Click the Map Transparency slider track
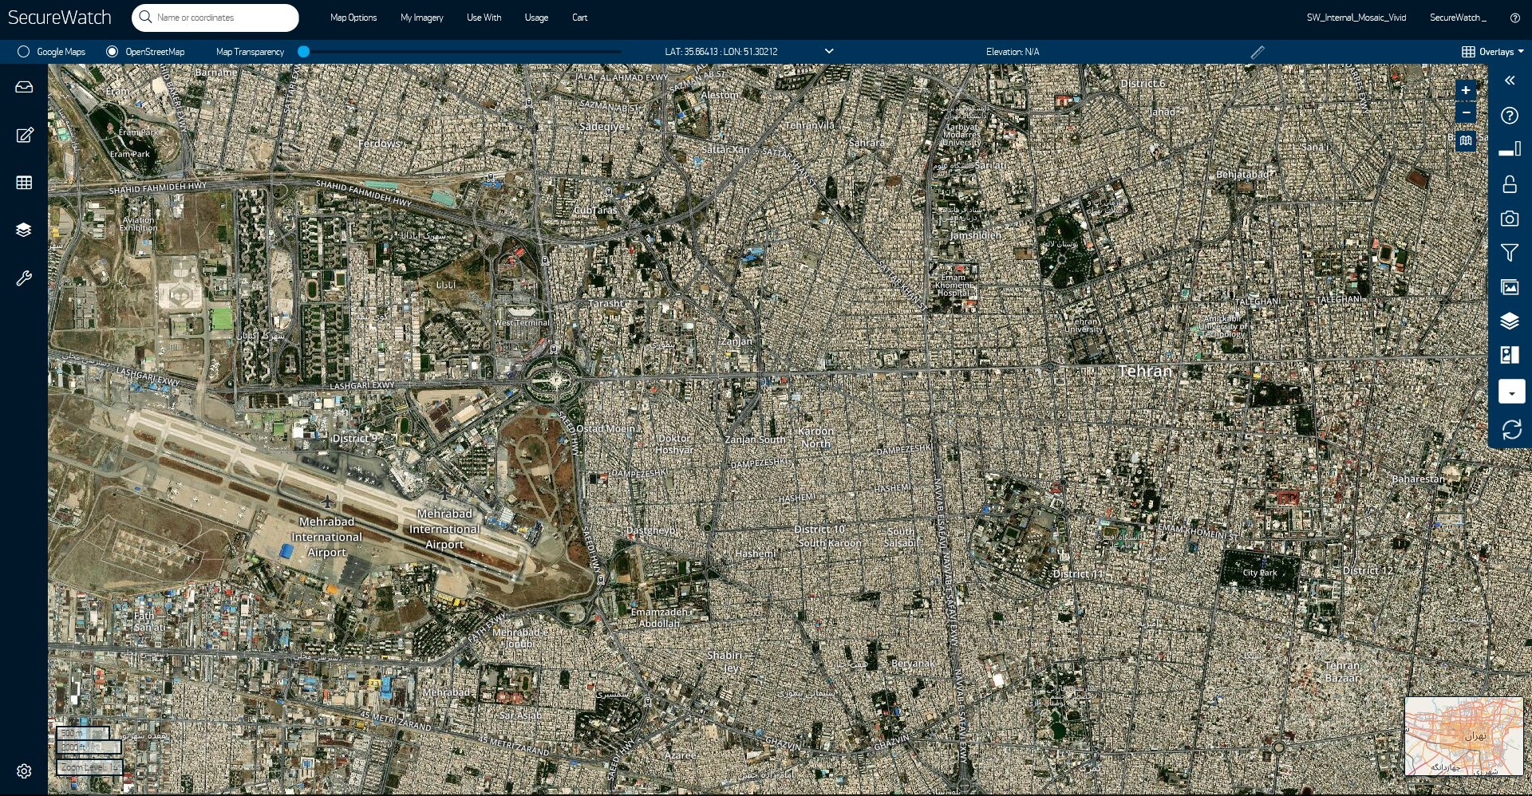Image resolution: width=1532 pixels, height=796 pixels. (x=462, y=52)
